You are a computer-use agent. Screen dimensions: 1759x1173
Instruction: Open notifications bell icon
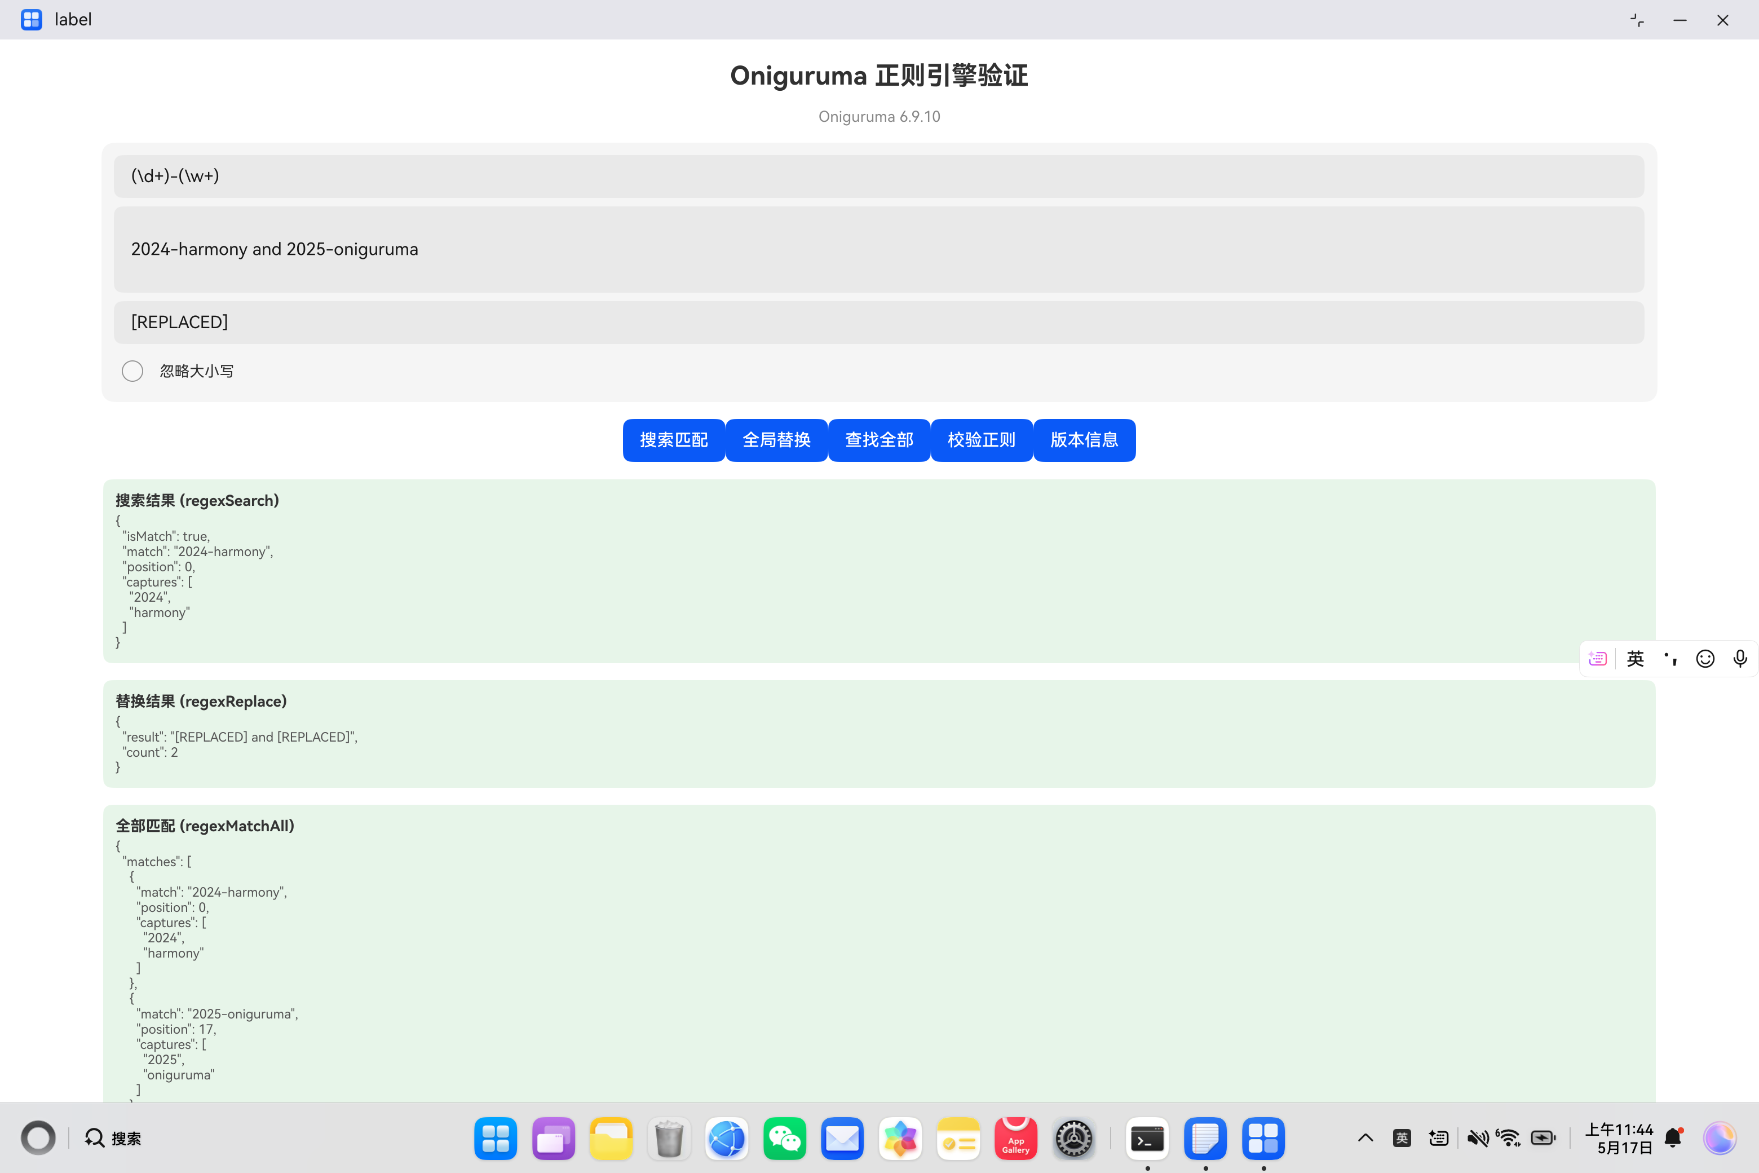click(x=1674, y=1138)
